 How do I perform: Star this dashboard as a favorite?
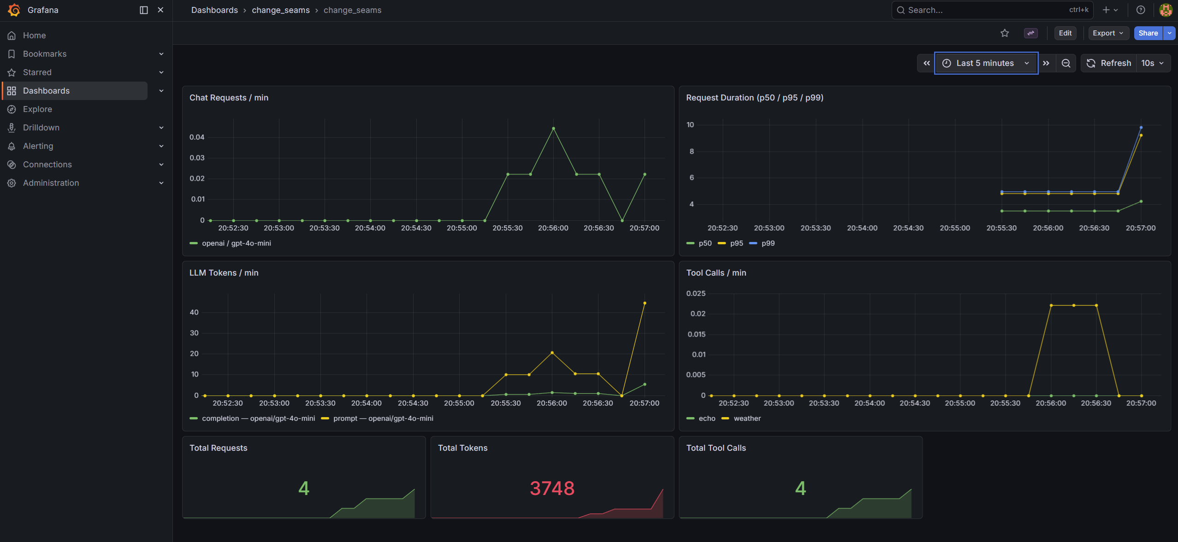pos(1005,33)
